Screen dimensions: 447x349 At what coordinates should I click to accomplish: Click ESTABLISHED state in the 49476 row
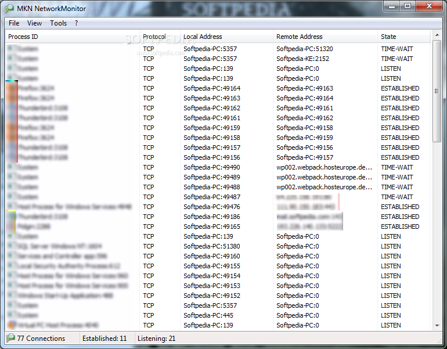(400, 207)
